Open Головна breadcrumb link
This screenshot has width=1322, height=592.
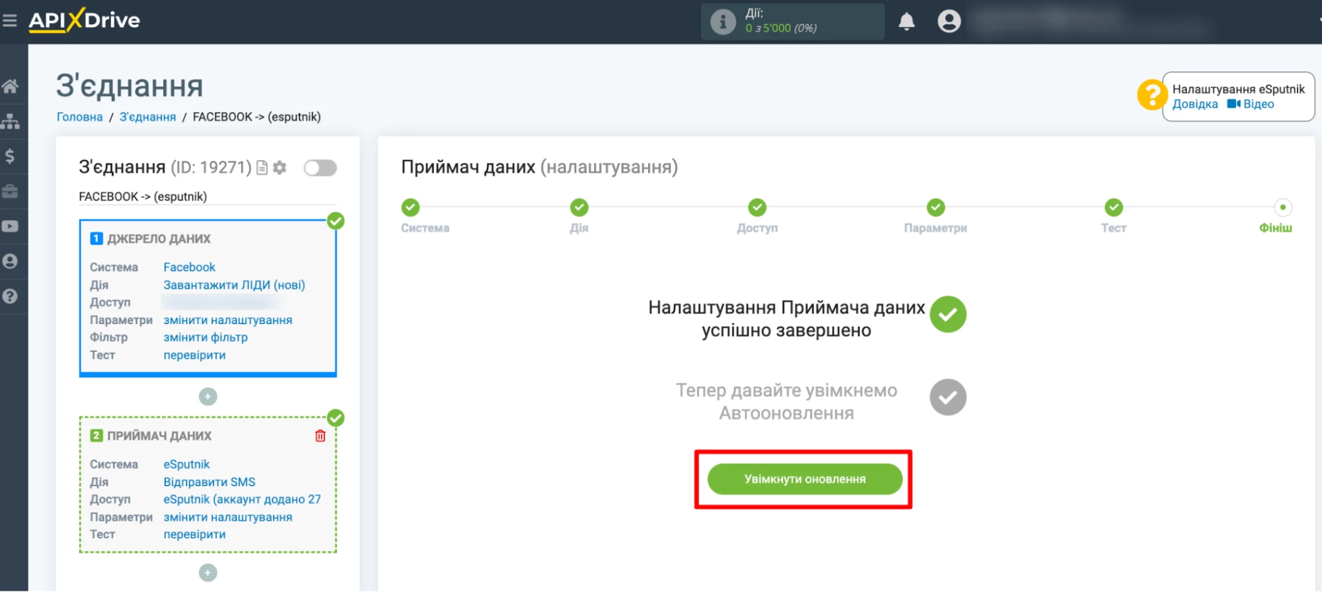point(79,117)
